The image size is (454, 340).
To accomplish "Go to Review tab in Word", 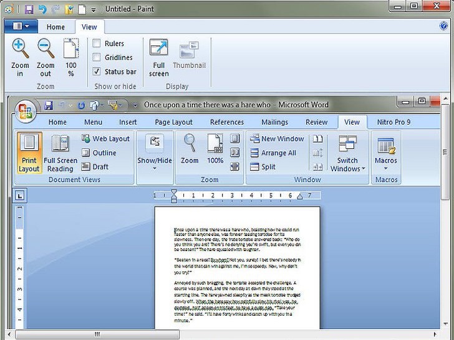I will coord(316,122).
